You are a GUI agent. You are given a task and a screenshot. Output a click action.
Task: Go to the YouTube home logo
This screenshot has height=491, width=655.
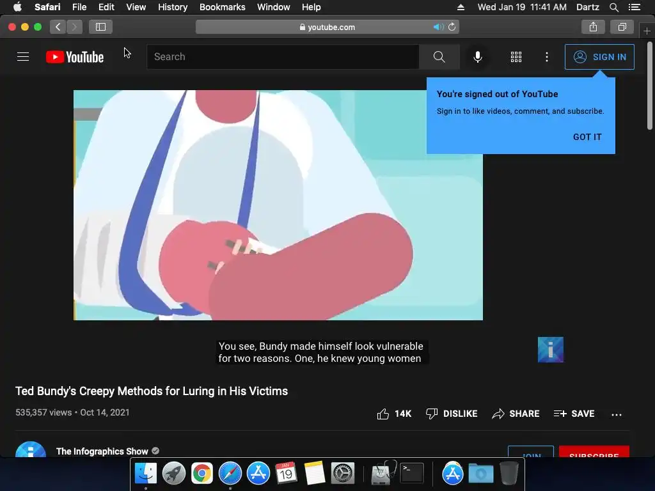tap(75, 57)
